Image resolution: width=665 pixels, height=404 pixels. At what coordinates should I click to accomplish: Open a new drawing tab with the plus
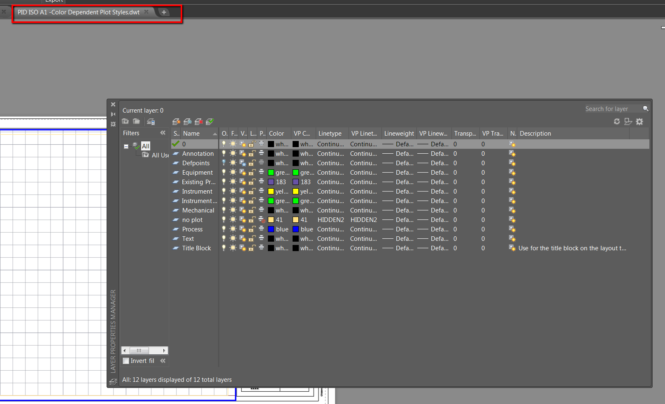click(164, 12)
